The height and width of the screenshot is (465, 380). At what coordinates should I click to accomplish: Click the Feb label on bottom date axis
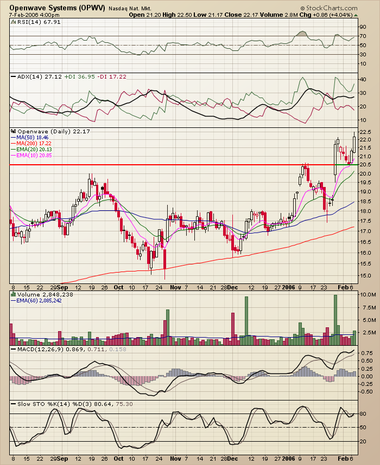(343, 458)
